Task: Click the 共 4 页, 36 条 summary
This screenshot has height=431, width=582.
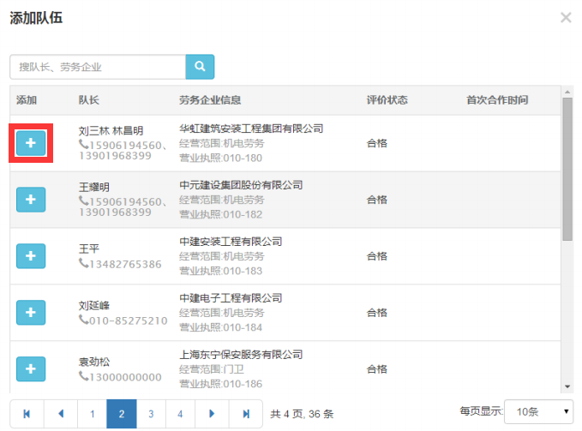Action: click(x=302, y=414)
